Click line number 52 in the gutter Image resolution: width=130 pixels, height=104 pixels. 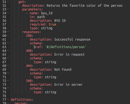coord(4,6)
